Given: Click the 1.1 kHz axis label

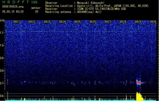Looking at the screenshot, I should pyautogui.click(x=2, y=33).
